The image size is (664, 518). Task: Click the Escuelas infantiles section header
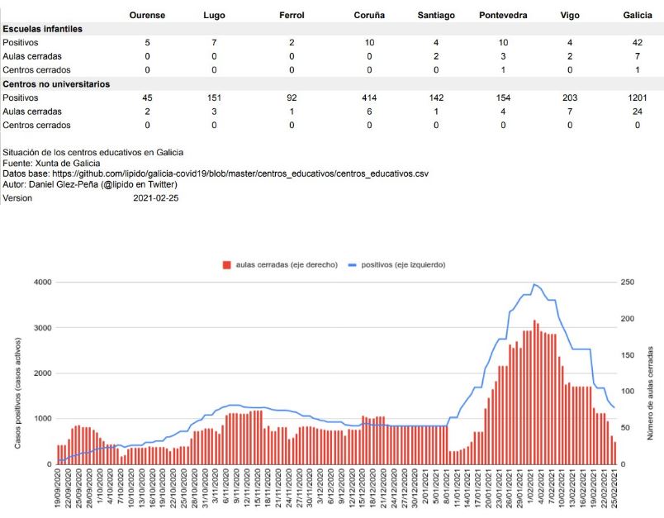pyautogui.click(x=48, y=29)
